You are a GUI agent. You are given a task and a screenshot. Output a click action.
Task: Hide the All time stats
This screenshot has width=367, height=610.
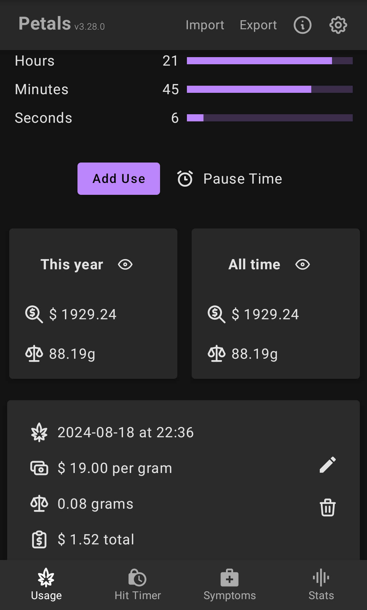coord(302,265)
